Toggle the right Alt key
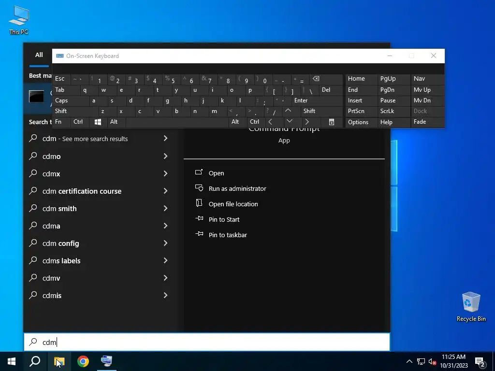The width and height of the screenshot is (495, 371). point(238,122)
